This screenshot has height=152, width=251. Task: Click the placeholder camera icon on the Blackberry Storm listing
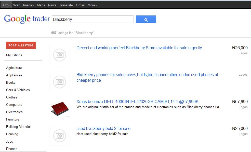pyautogui.click(x=59, y=55)
